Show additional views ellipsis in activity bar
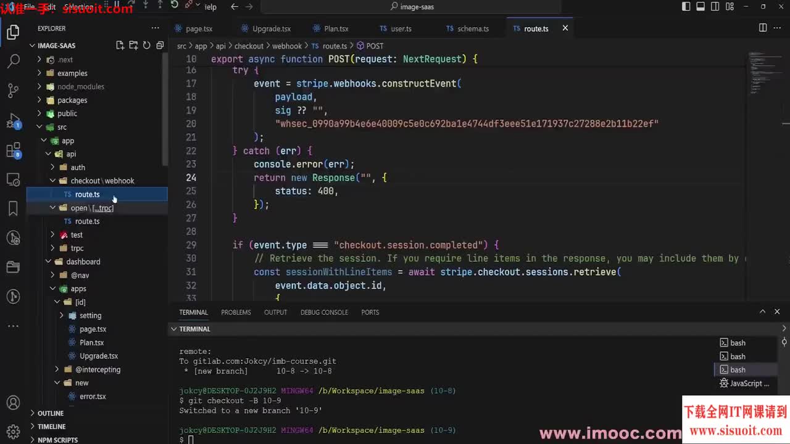 [13, 326]
